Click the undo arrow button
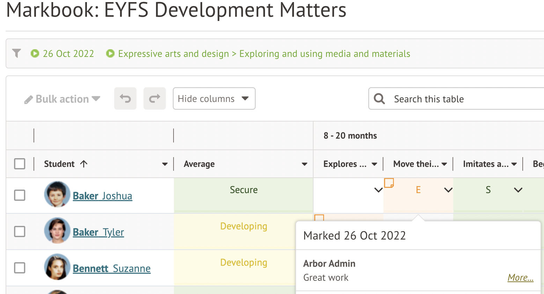The image size is (544, 294). [x=125, y=99]
